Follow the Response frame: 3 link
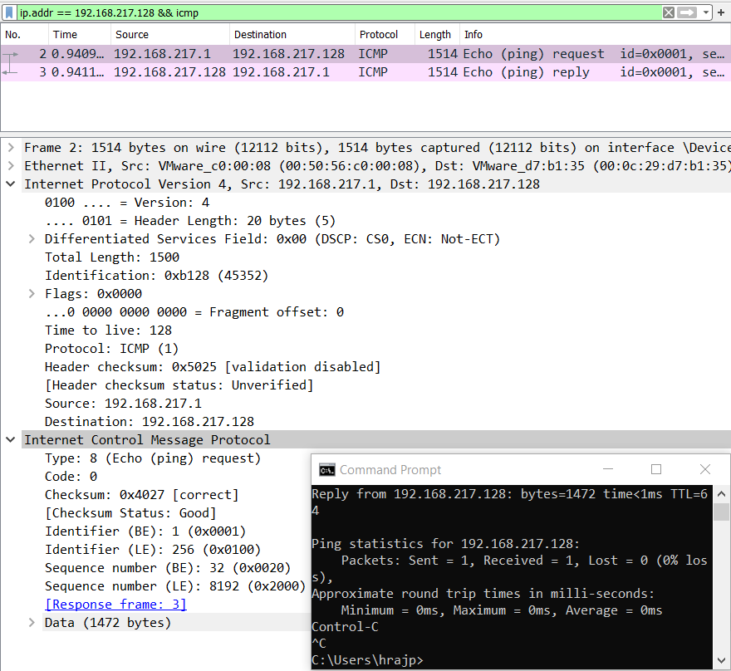This screenshot has width=731, height=671. [115, 605]
